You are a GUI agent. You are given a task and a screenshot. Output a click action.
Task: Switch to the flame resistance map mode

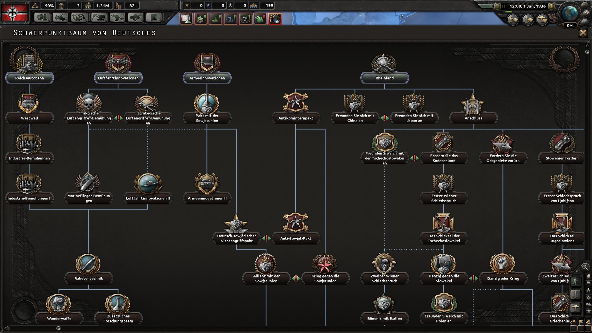pyautogui.click(x=588, y=290)
